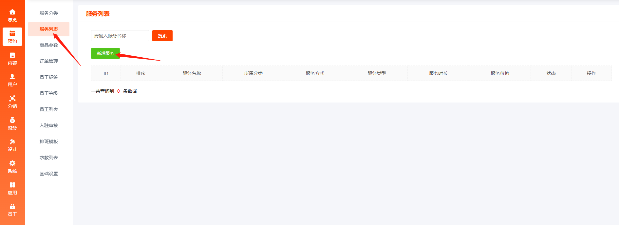This screenshot has width=619, height=225.
Task: Go to 基础设置 page
Action: click(49, 174)
